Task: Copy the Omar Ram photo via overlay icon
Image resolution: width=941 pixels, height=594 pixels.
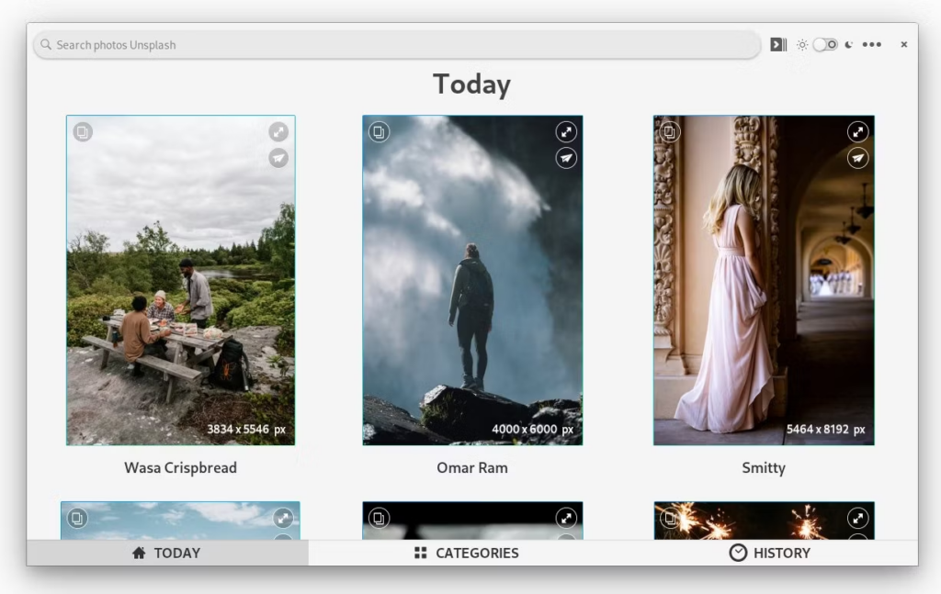Action: (379, 132)
